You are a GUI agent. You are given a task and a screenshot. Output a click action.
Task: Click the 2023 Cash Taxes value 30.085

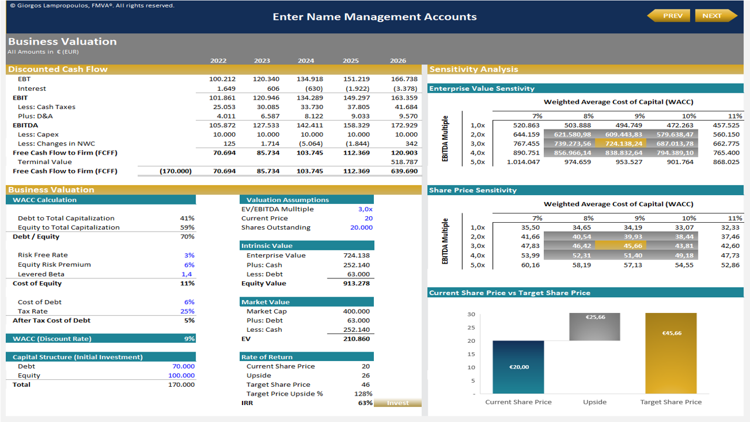[268, 107]
